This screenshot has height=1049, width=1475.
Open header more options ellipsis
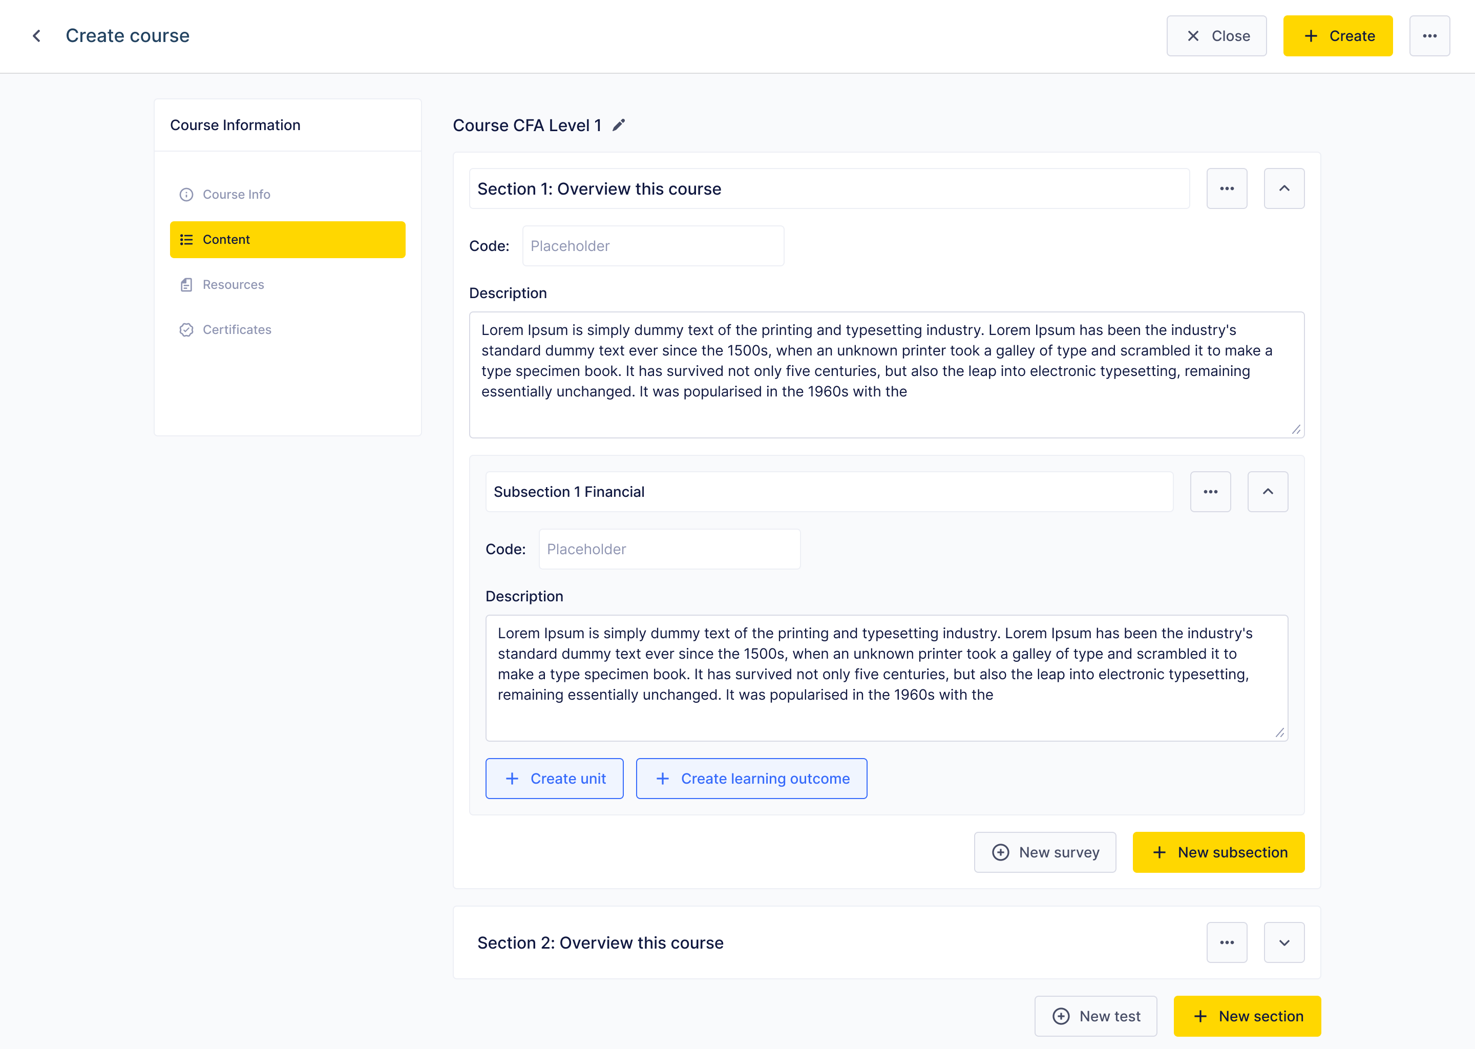1429,35
